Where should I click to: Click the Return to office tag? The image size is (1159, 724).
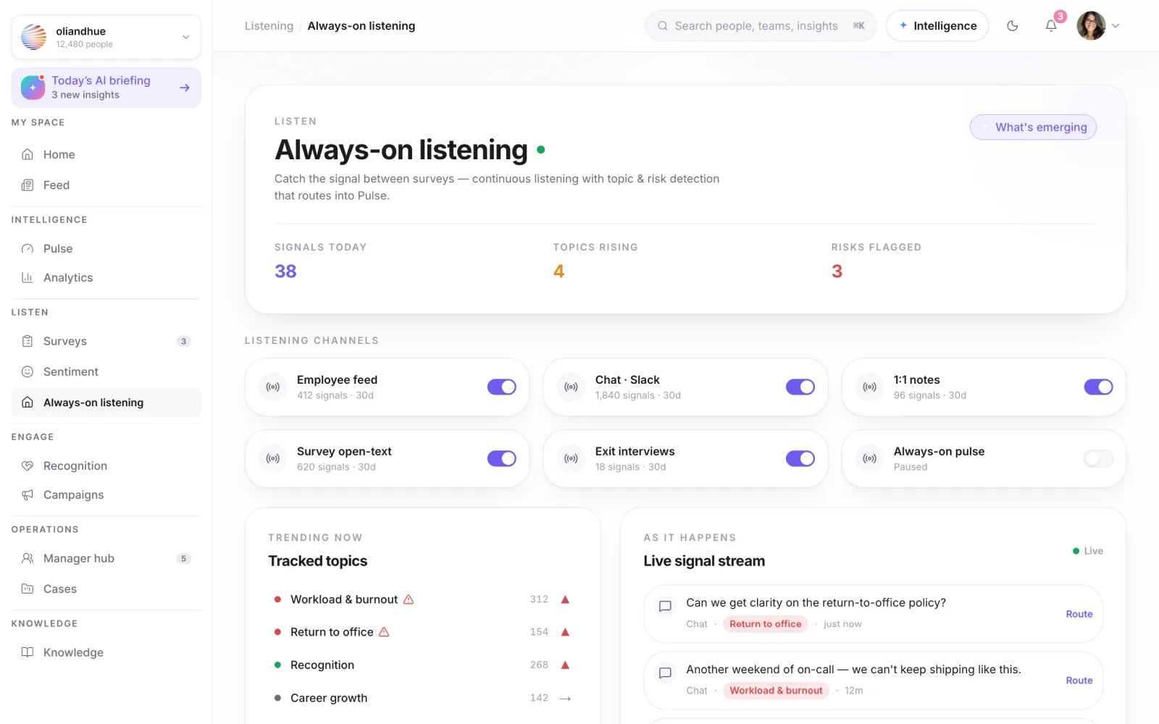tap(765, 624)
